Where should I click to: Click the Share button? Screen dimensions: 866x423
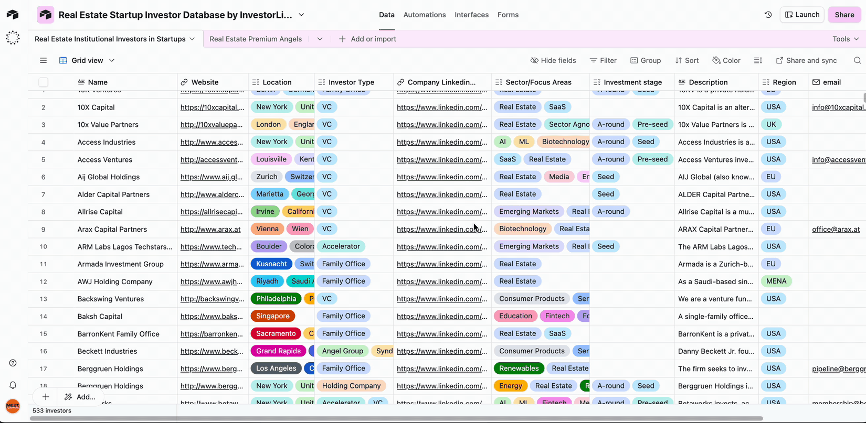(844, 15)
